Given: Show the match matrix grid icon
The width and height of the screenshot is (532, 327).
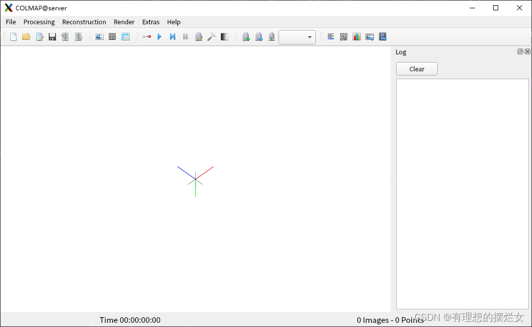Looking at the screenshot, I should (x=343, y=37).
